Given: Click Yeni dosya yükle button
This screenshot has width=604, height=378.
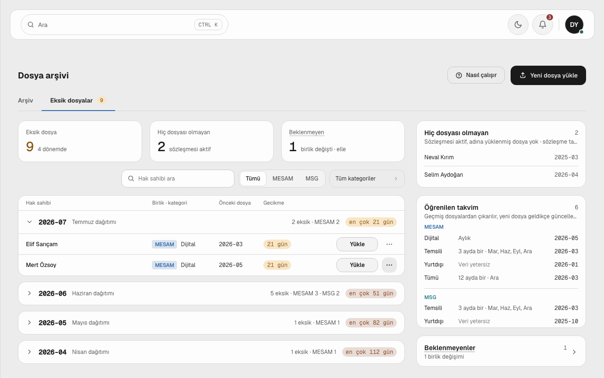Looking at the screenshot, I should click(548, 75).
